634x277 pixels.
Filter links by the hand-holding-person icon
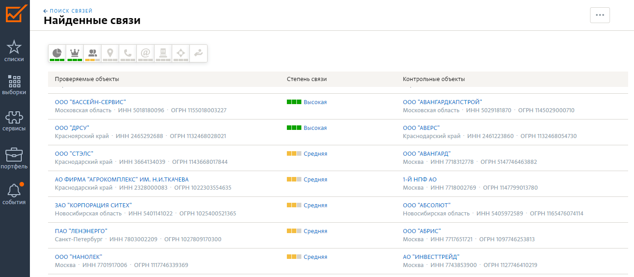point(198,53)
